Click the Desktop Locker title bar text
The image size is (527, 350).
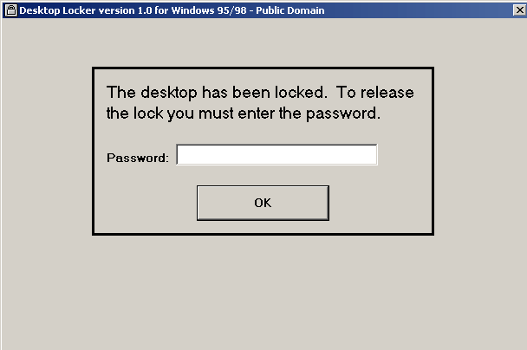pyautogui.click(x=172, y=10)
